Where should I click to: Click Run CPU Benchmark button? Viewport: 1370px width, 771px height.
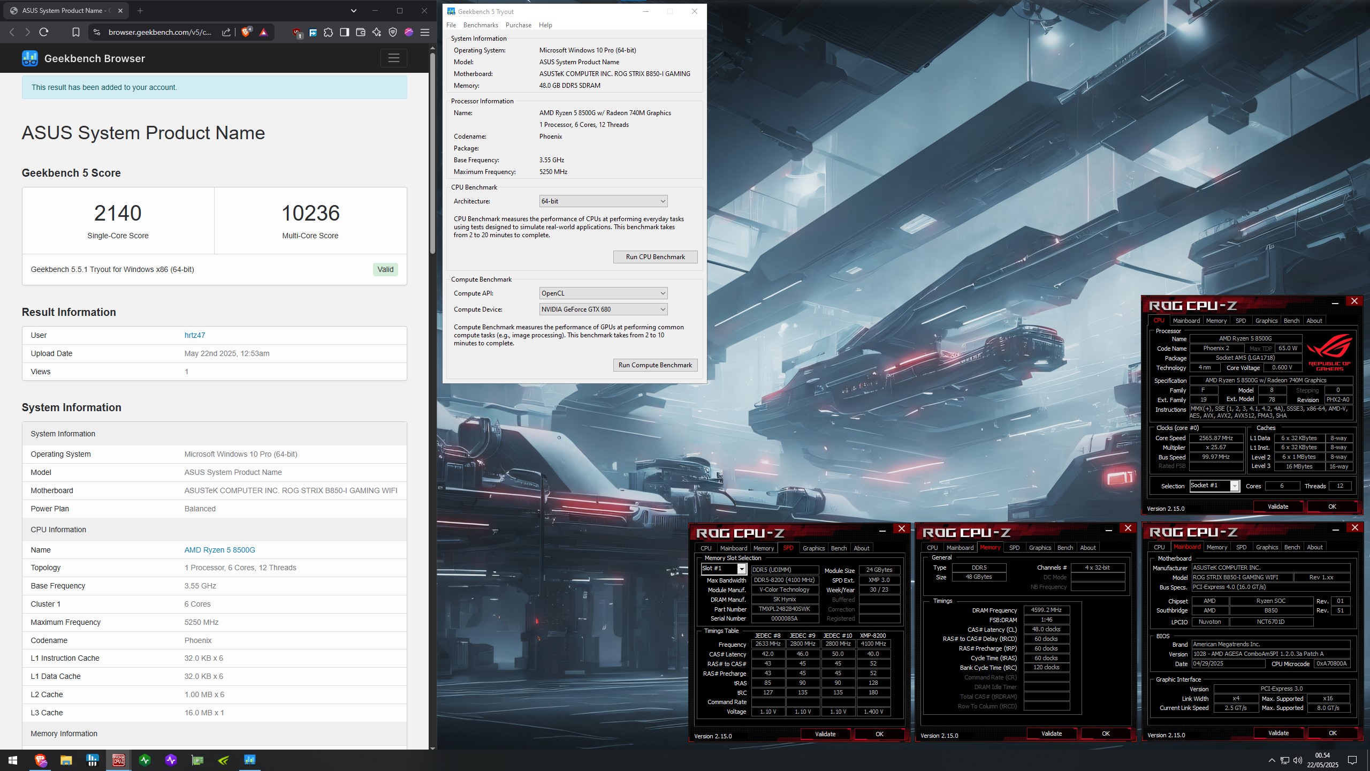(655, 257)
